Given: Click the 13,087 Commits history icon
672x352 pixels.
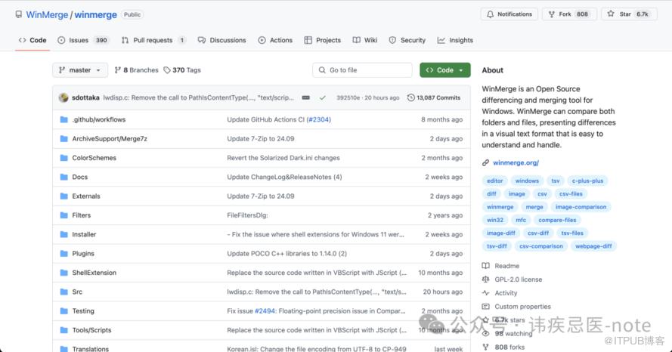Looking at the screenshot, I should (411, 97).
